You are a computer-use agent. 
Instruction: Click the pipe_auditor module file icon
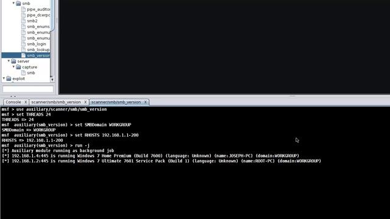(23, 9)
